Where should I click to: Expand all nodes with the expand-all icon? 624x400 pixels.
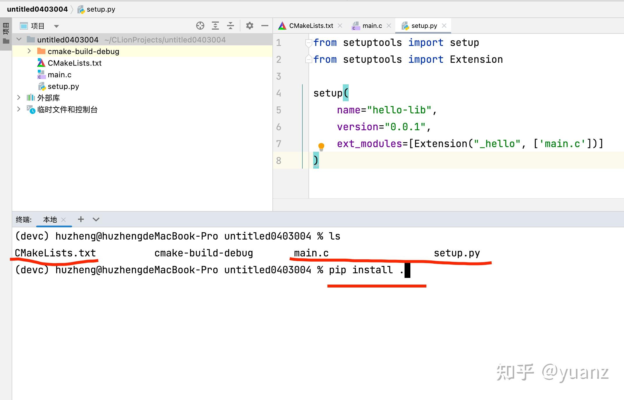[215, 26]
